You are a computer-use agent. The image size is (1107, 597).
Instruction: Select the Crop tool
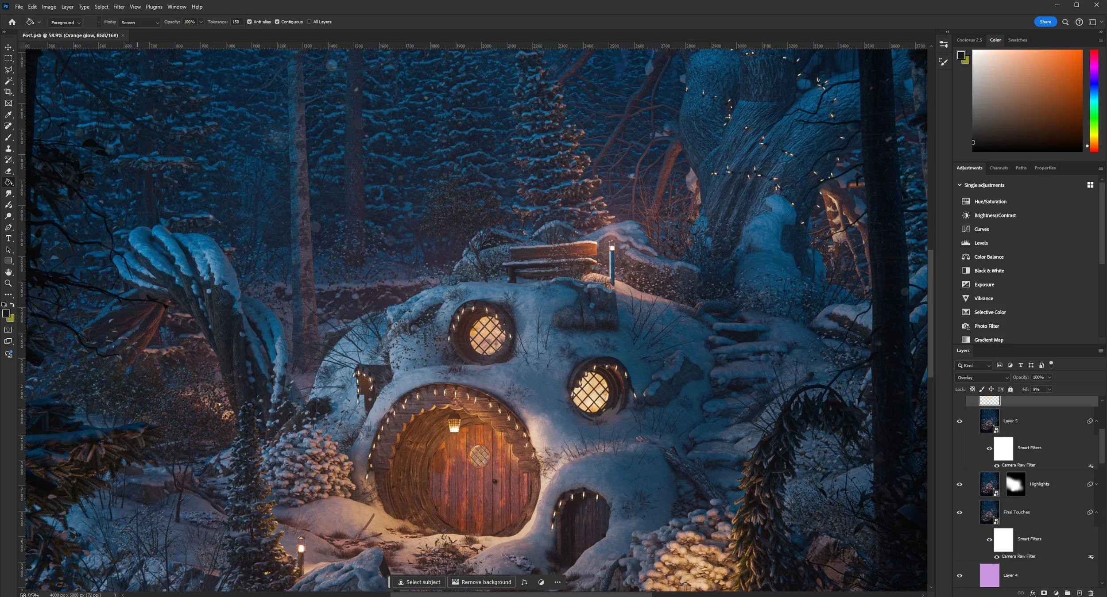point(8,92)
